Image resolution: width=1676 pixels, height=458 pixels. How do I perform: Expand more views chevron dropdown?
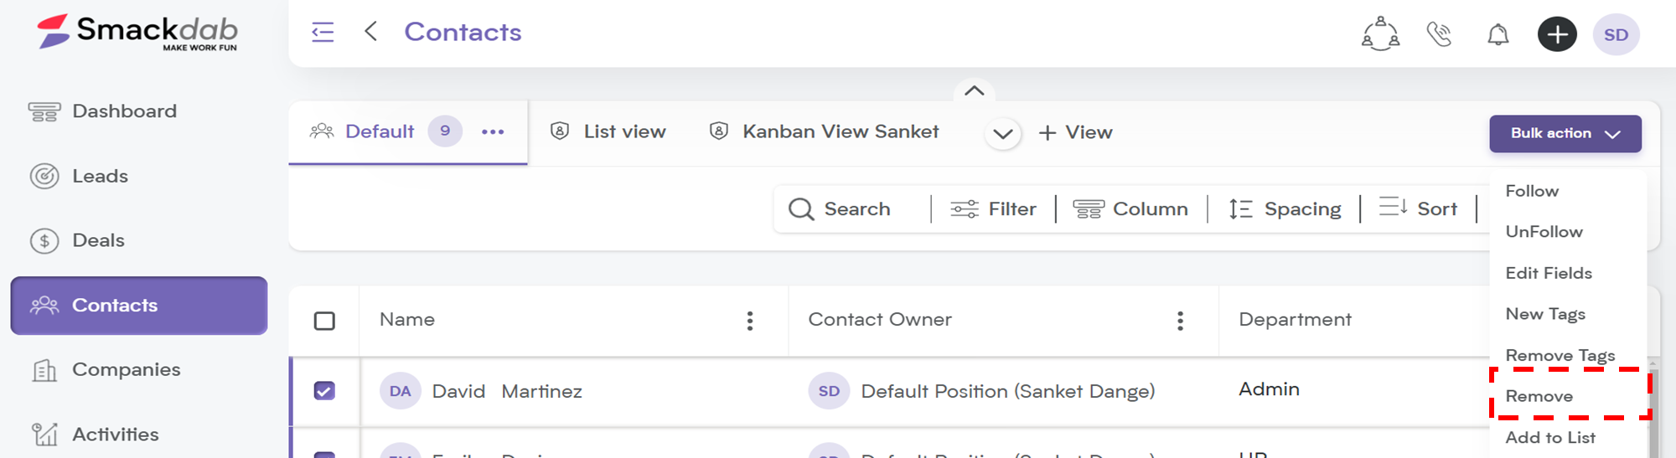[1002, 133]
